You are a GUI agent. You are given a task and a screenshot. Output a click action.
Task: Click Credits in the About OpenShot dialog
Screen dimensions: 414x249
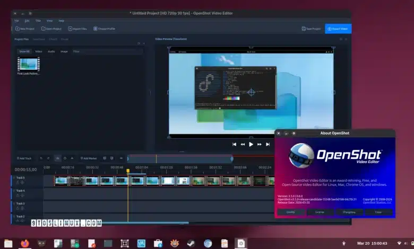[291, 212]
